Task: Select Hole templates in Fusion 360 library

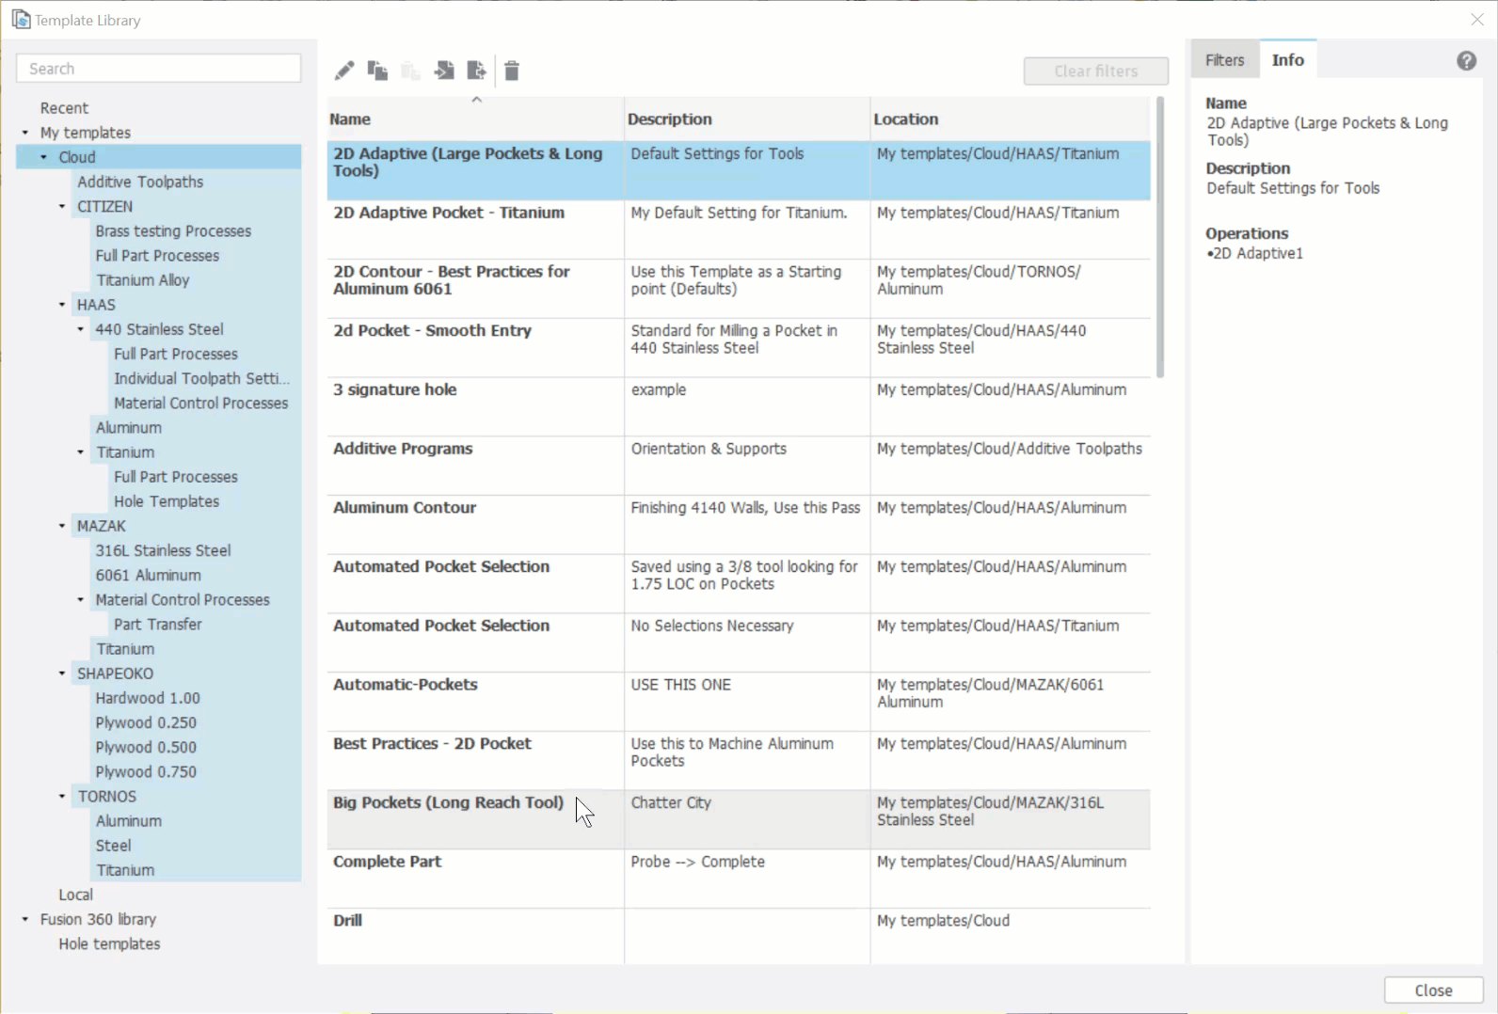Action: click(109, 943)
